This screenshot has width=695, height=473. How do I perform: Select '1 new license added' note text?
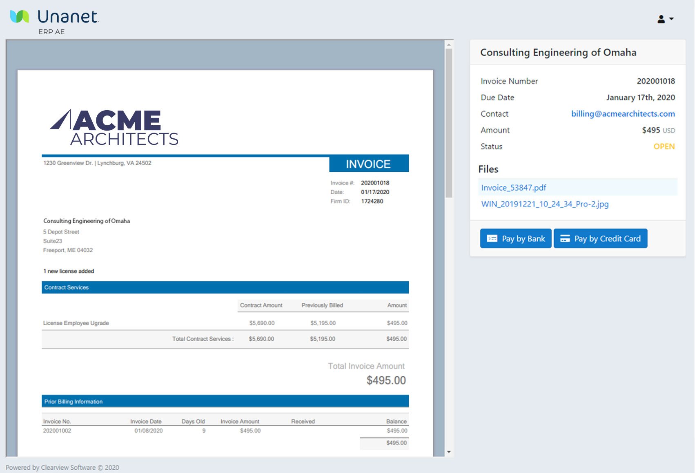click(x=69, y=271)
